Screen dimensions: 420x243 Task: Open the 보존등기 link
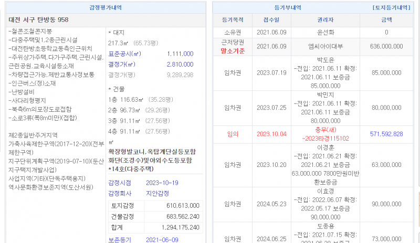pos(121,239)
